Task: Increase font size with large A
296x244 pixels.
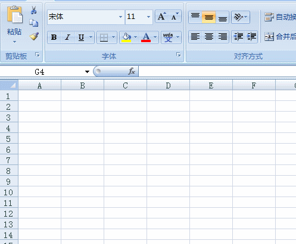Action: [161, 17]
